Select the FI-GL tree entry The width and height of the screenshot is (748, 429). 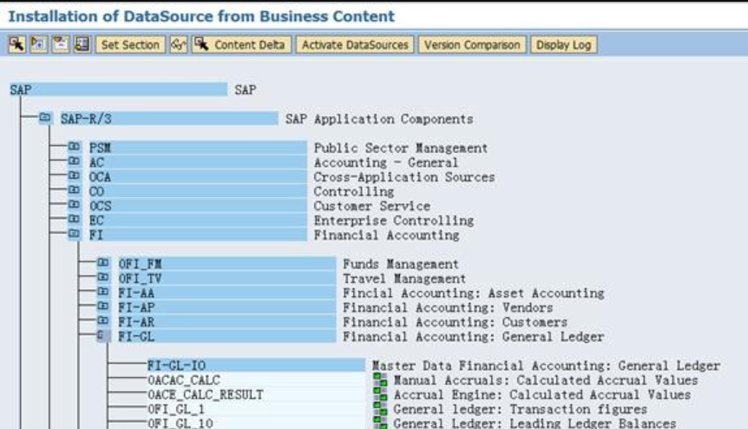(x=227, y=336)
